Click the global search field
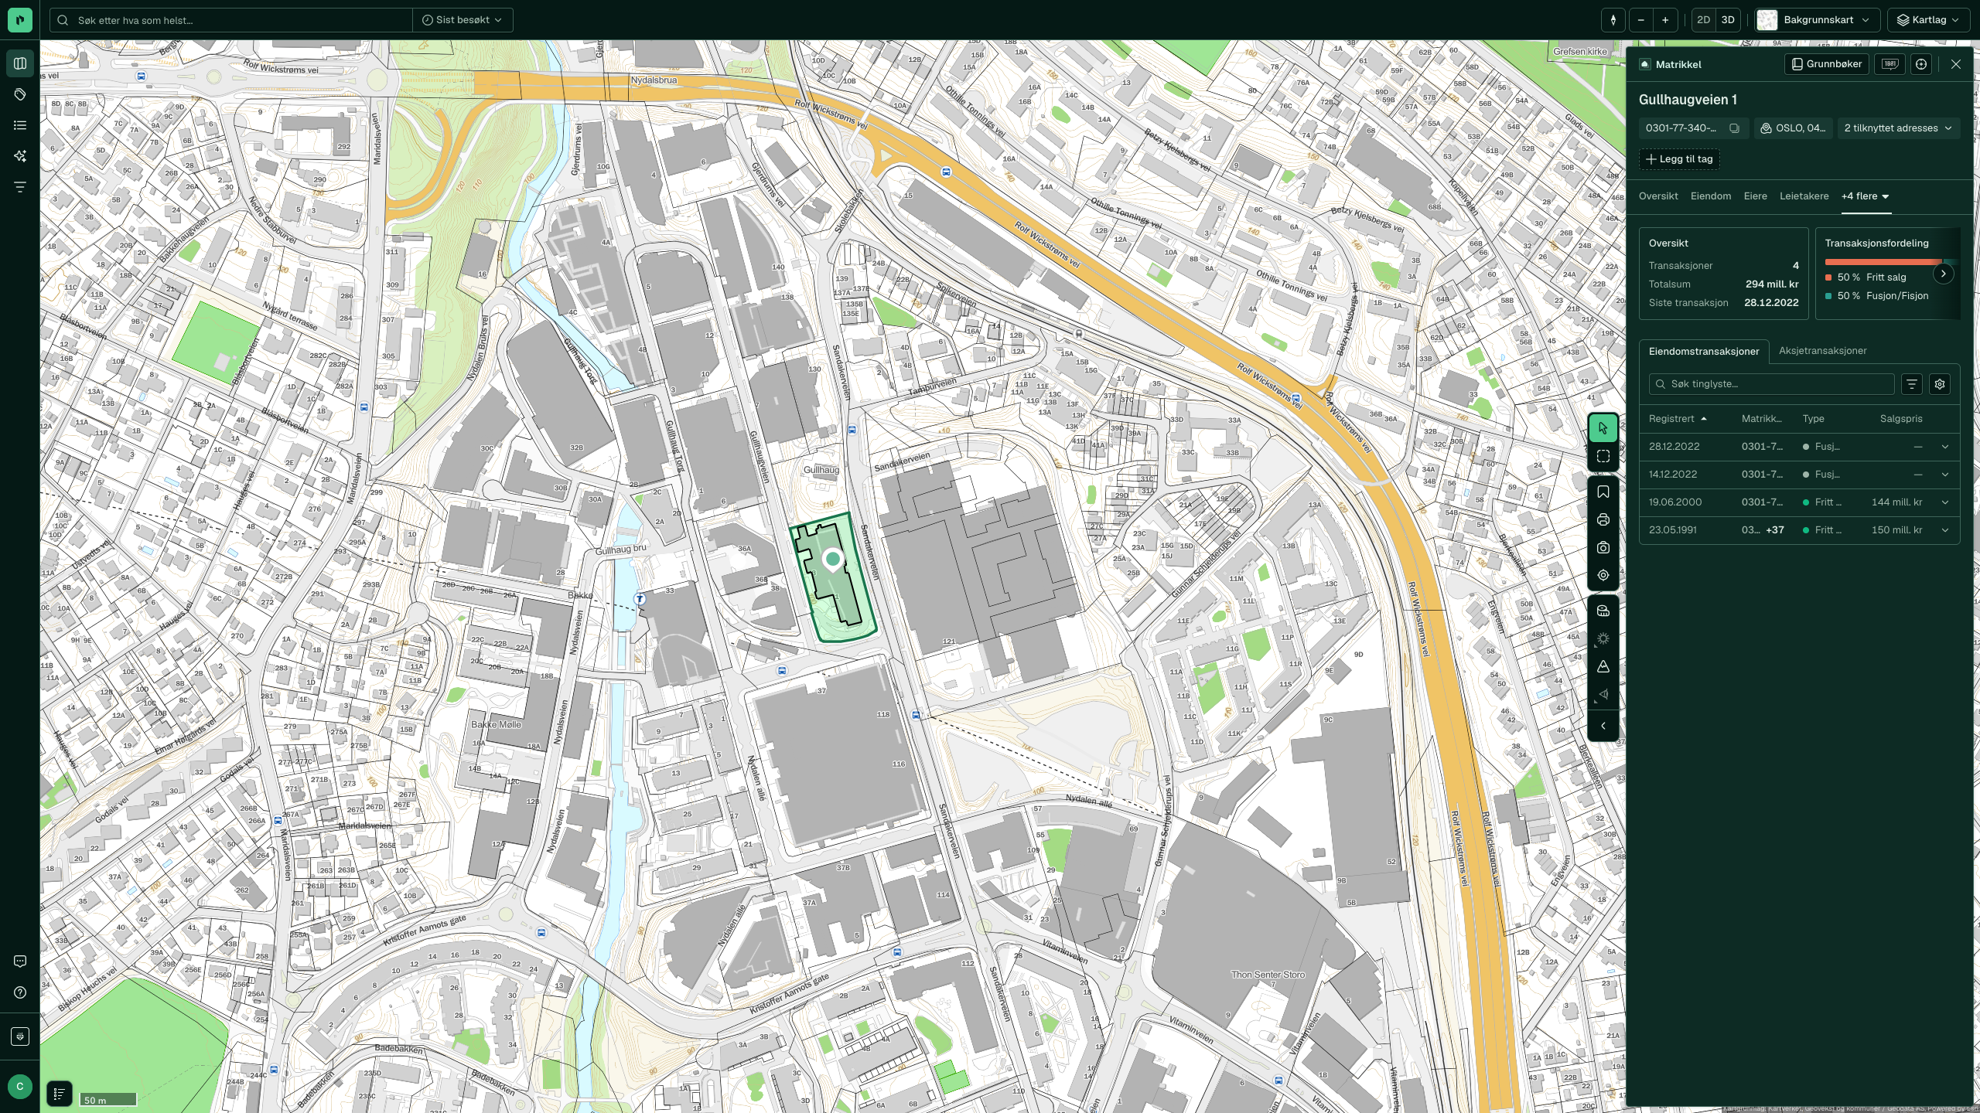Screen dimensions: 1980x1113 pyautogui.click(x=232, y=20)
